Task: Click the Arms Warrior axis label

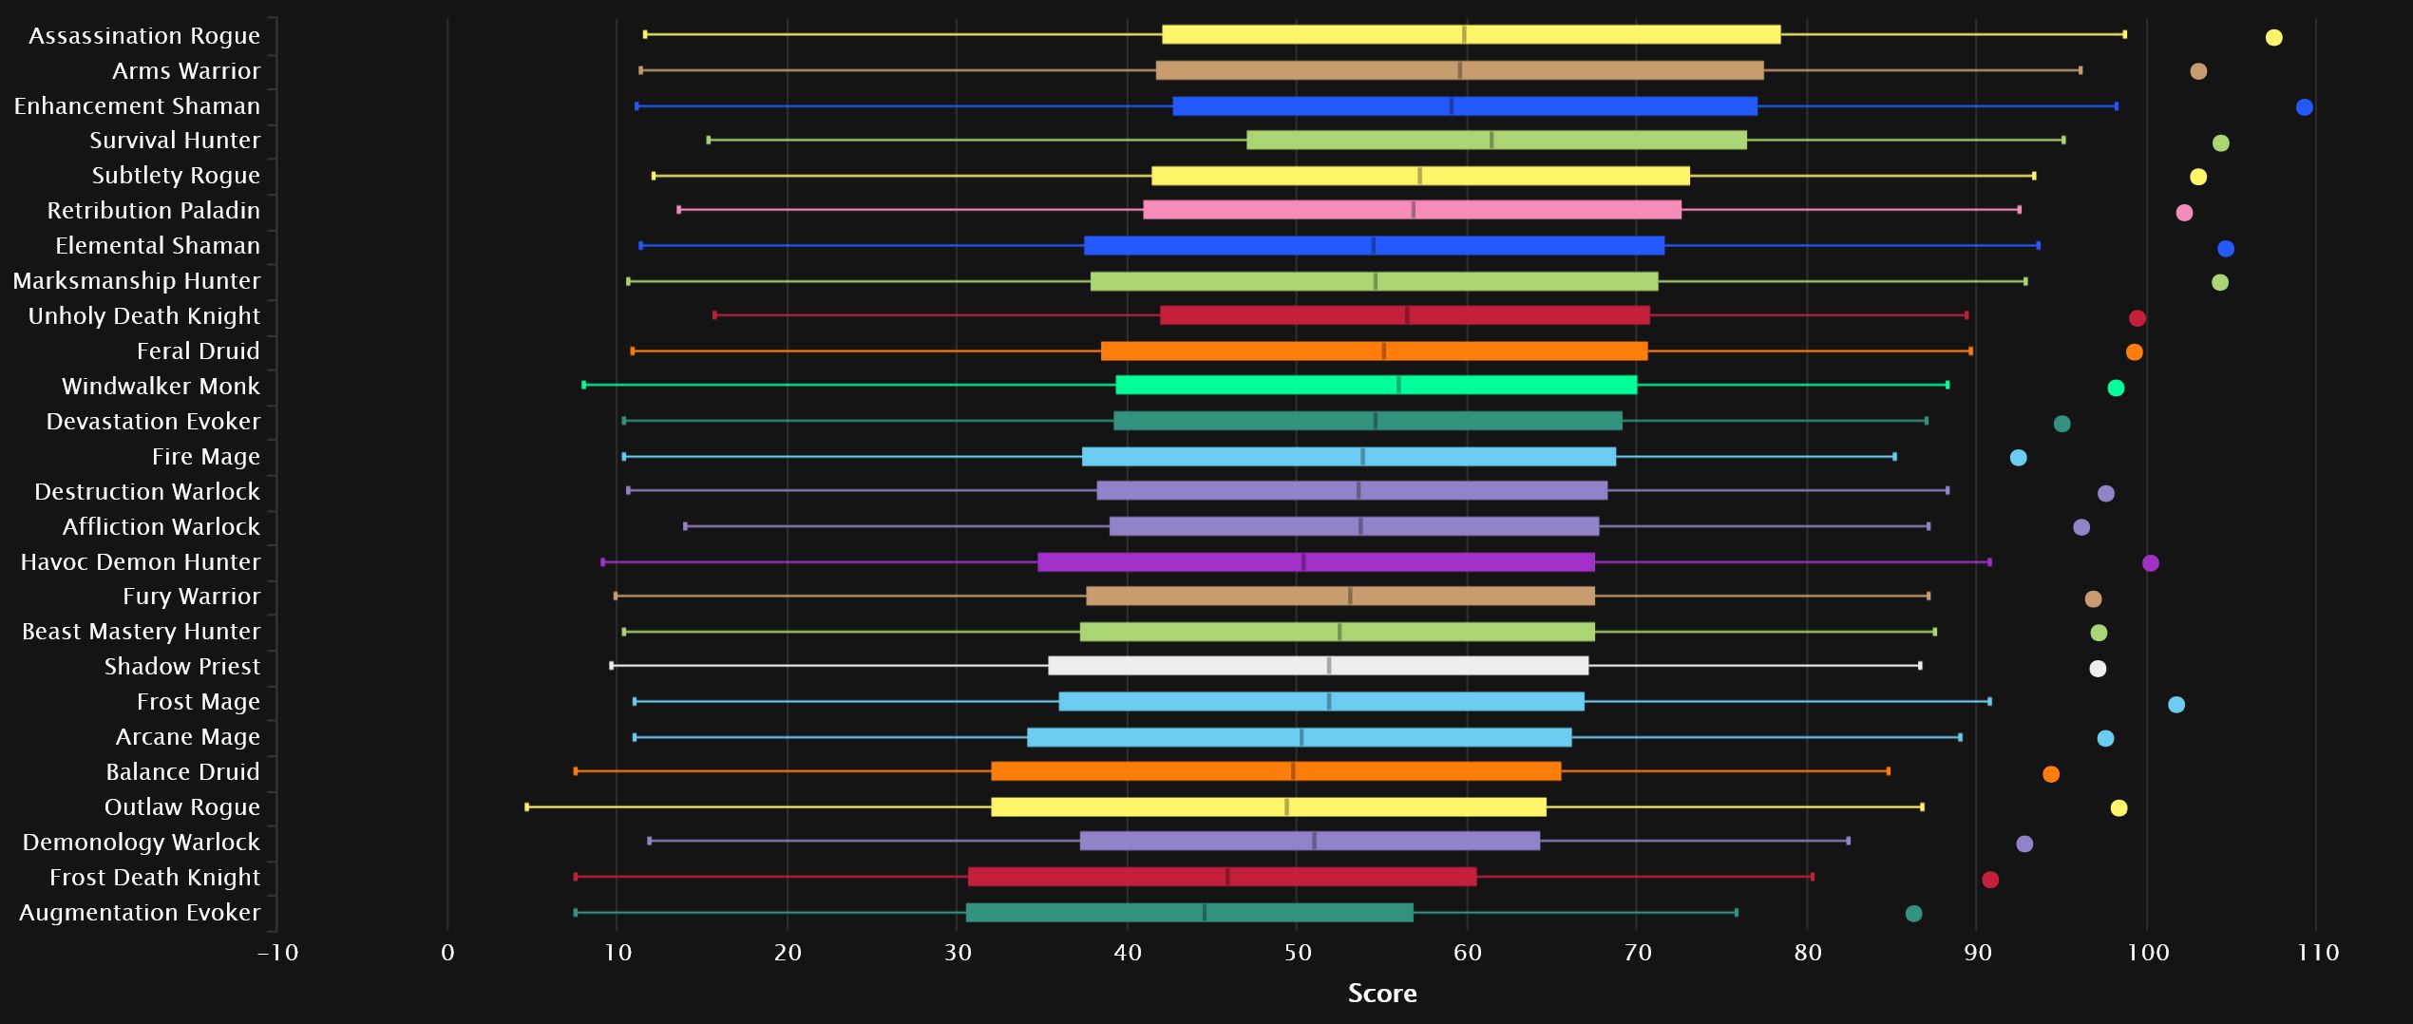Action: (186, 71)
